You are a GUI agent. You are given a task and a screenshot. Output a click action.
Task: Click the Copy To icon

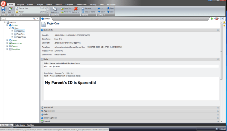63,8
